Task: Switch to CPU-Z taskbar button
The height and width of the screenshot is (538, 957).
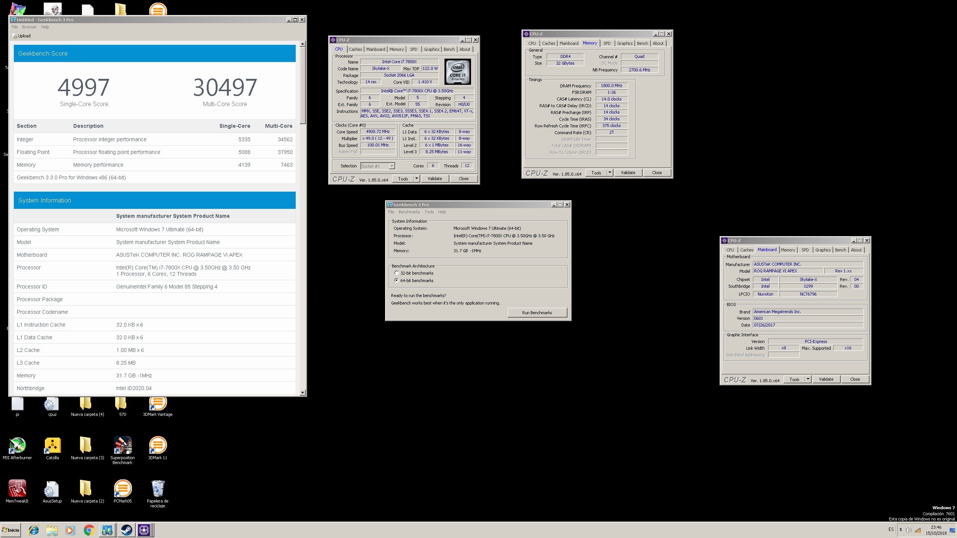Action: (x=144, y=530)
